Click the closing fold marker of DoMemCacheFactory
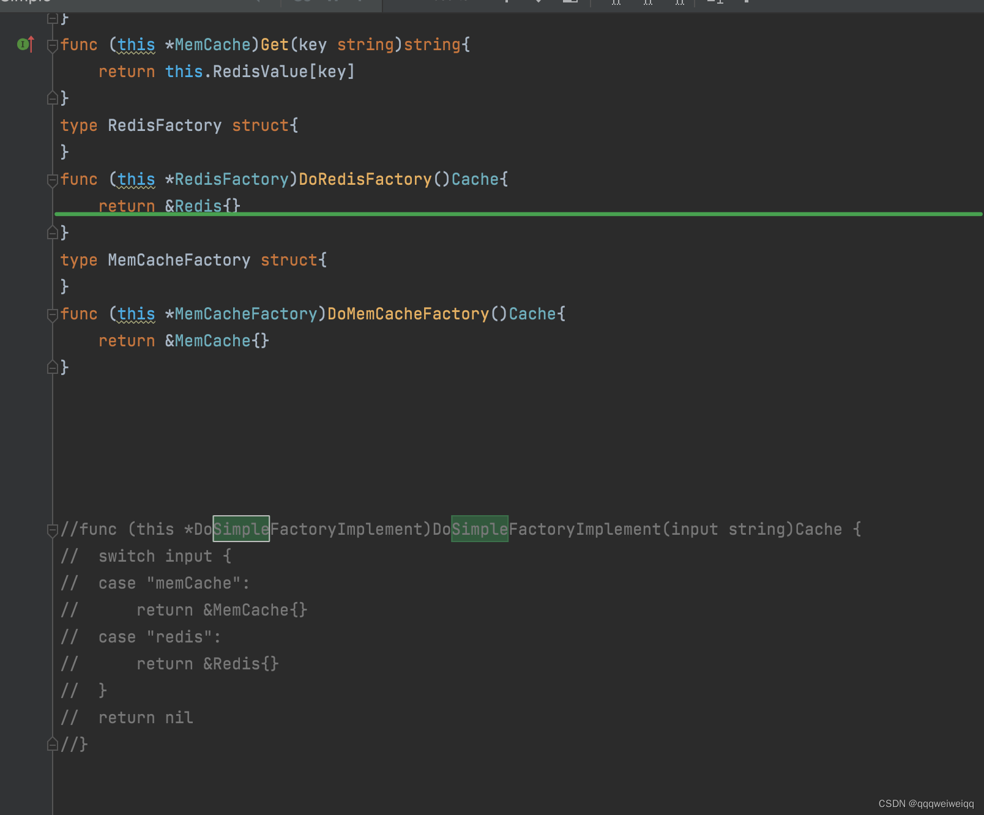This screenshot has height=815, width=984. 53,367
